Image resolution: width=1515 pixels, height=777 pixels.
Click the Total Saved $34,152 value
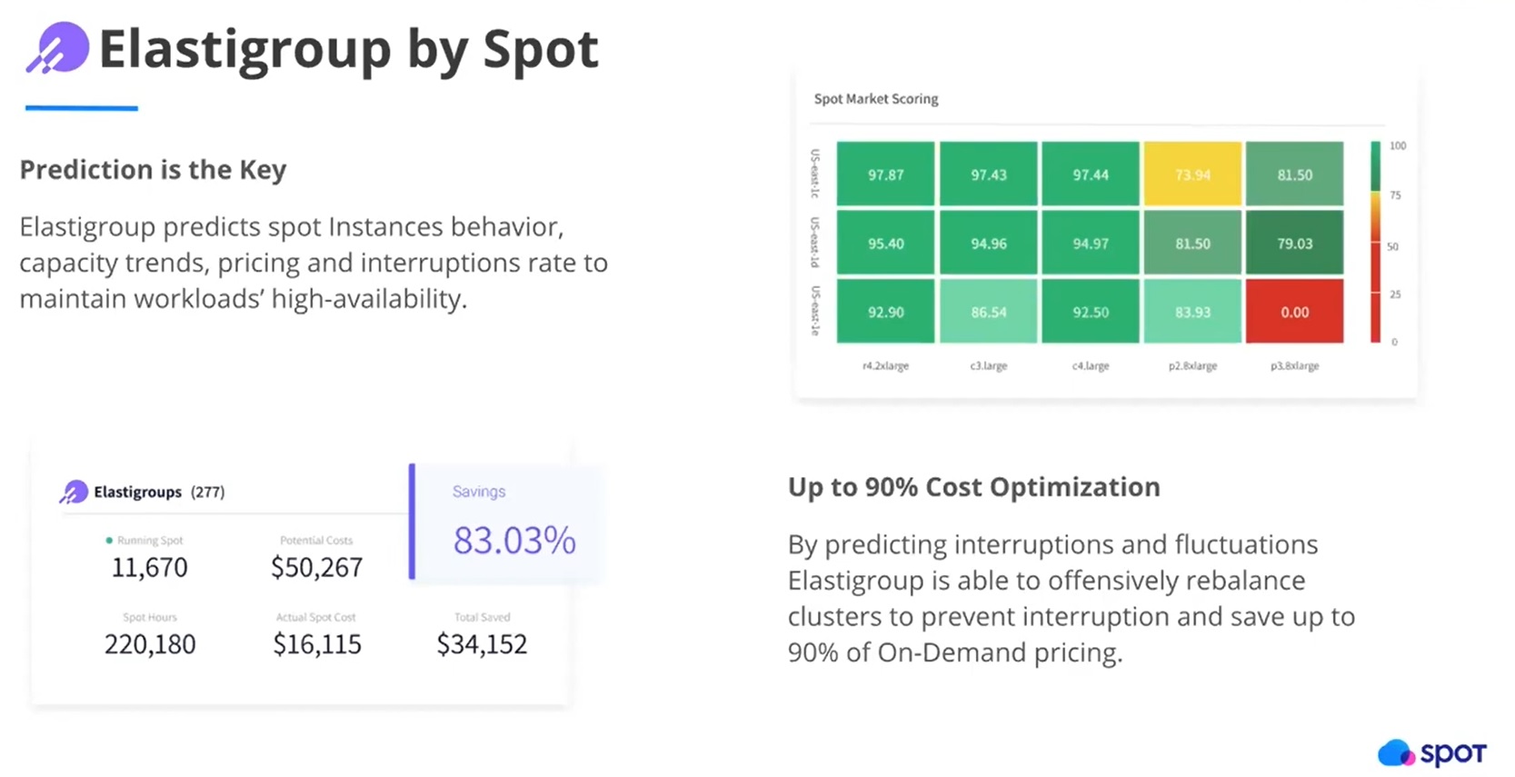(482, 643)
